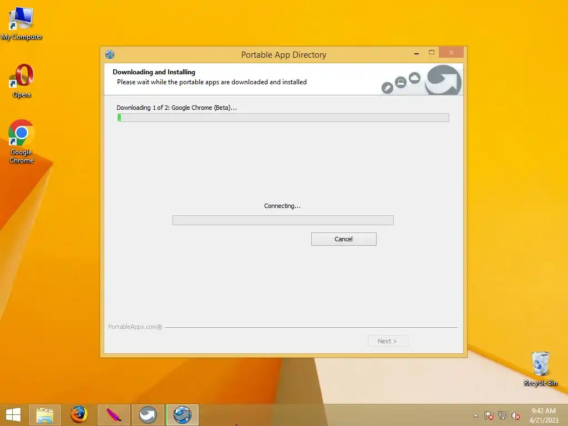Open My Computer desktop shortcut
The width and height of the screenshot is (568, 426).
[x=22, y=23]
